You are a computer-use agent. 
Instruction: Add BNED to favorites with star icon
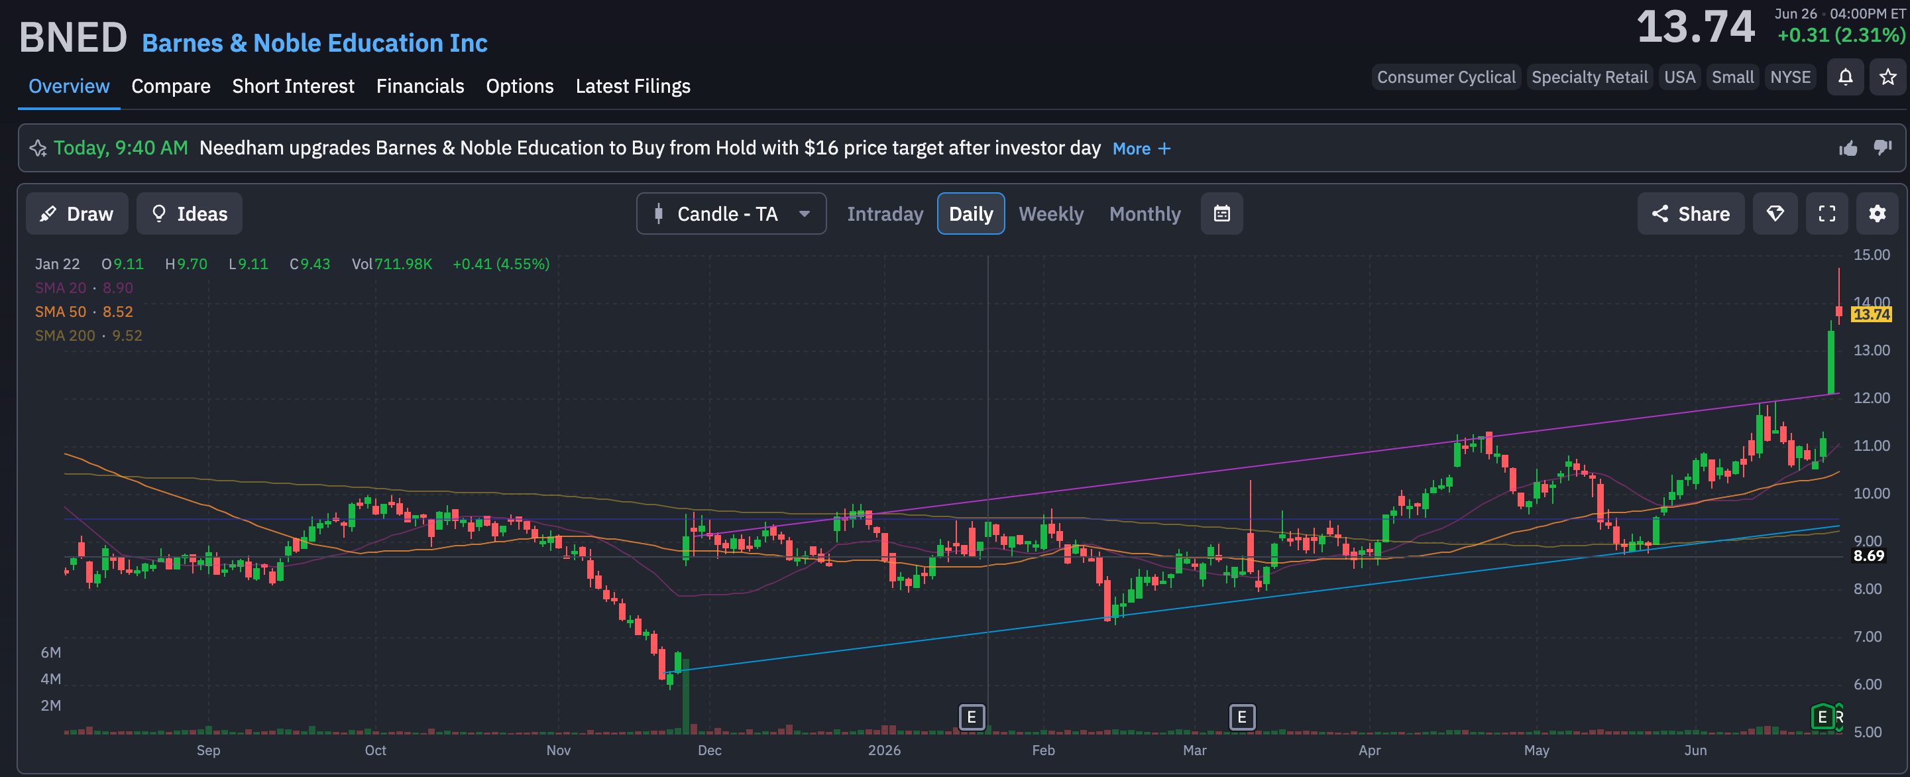pyautogui.click(x=1887, y=77)
